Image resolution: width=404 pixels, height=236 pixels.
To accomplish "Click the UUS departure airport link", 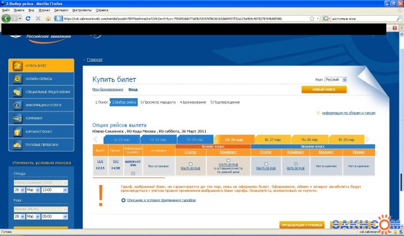I will [100, 161].
